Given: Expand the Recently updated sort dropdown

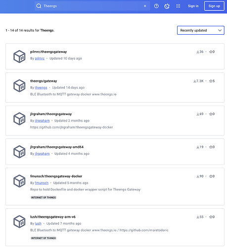Looking at the screenshot, I should [201, 30].
